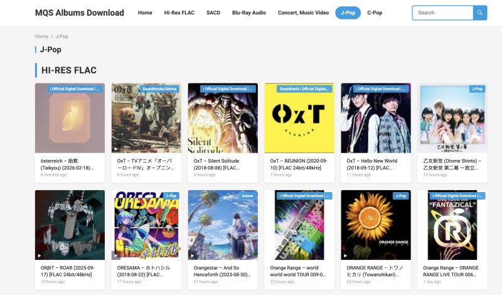Open the Orangestar beach artwork cover
This screenshot has width=502, height=295.
tap(223, 225)
